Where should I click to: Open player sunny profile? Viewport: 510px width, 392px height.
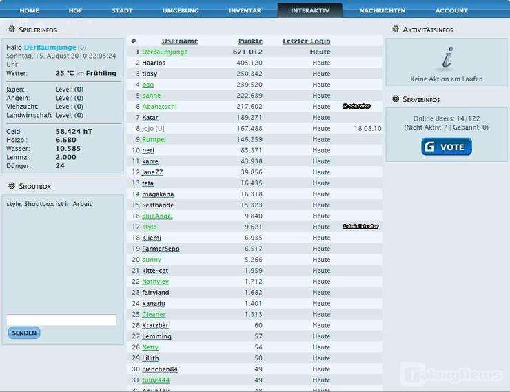152,260
